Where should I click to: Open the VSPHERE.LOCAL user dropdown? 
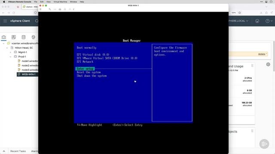238,21
